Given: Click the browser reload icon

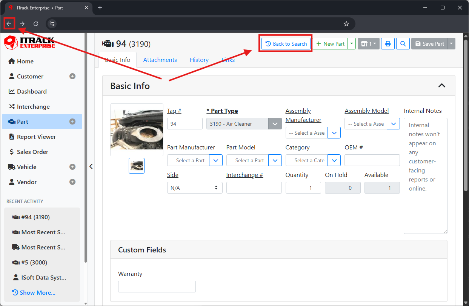Looking at the screenshot, I should tap(36, 24).
